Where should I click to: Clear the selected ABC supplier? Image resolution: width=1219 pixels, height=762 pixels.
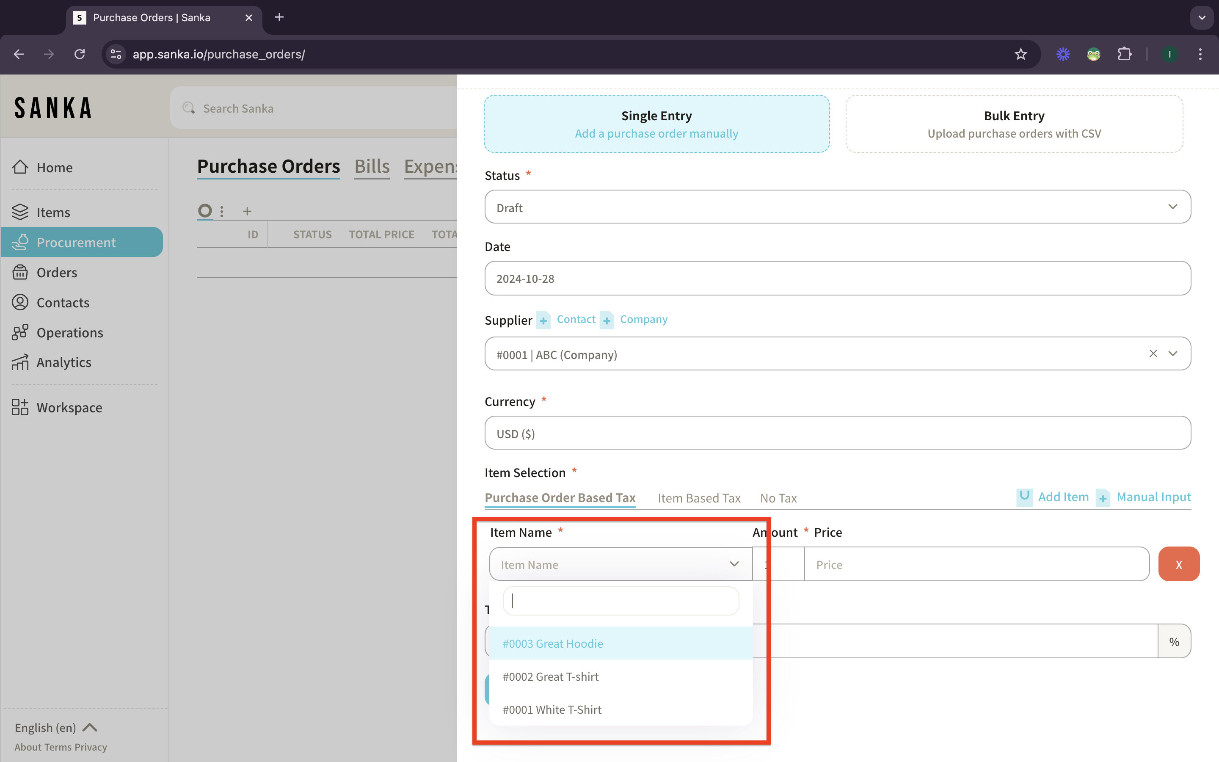[x=1153, y=353]
